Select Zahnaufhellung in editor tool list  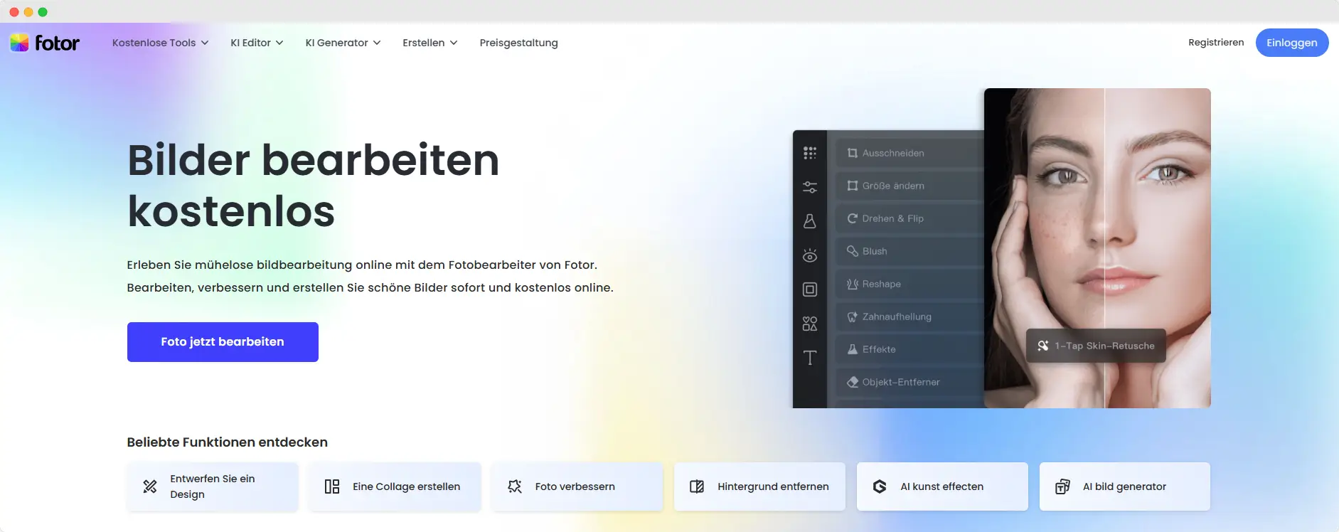[910, 316]
